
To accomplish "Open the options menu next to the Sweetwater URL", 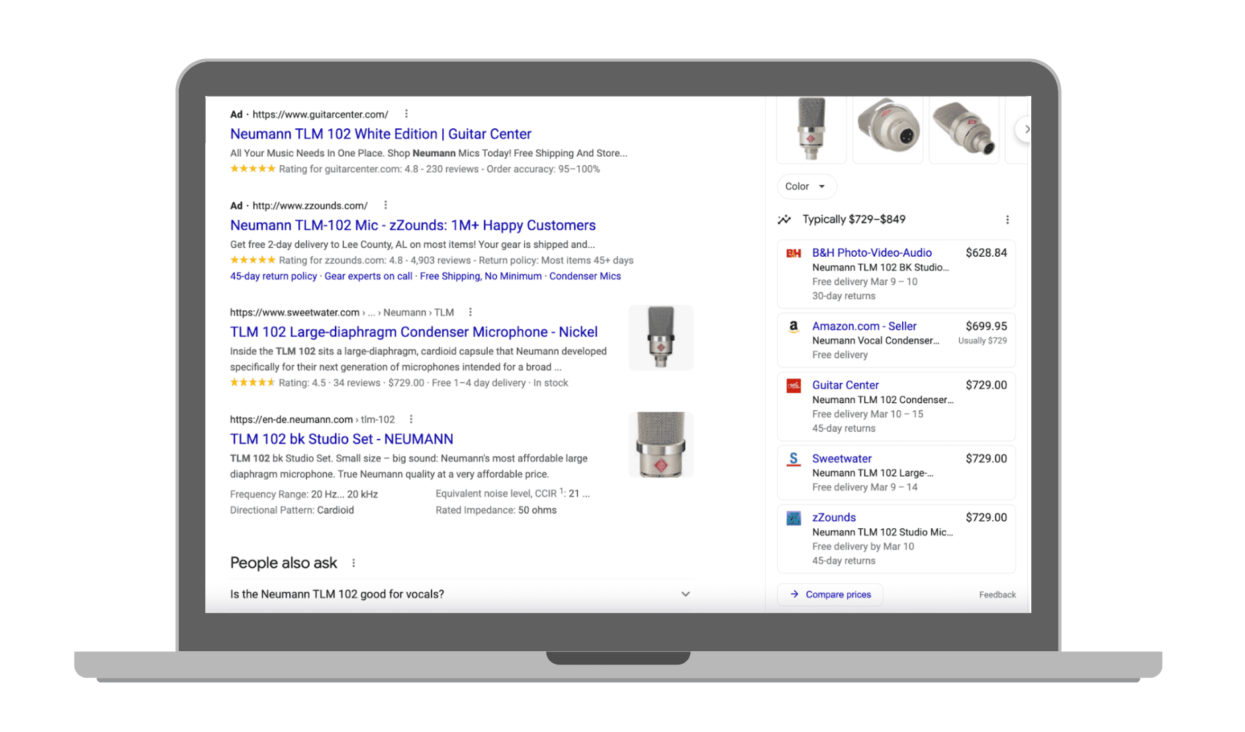I will (470, 312).
